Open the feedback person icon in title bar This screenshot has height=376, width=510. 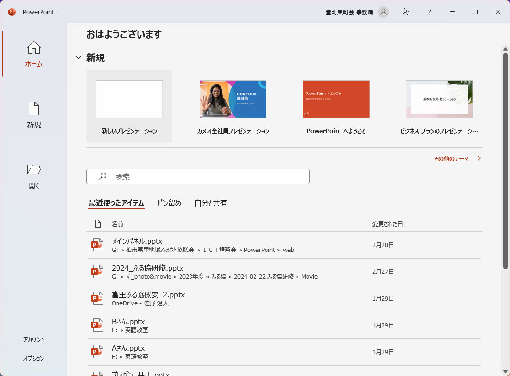tap(406, 12)
